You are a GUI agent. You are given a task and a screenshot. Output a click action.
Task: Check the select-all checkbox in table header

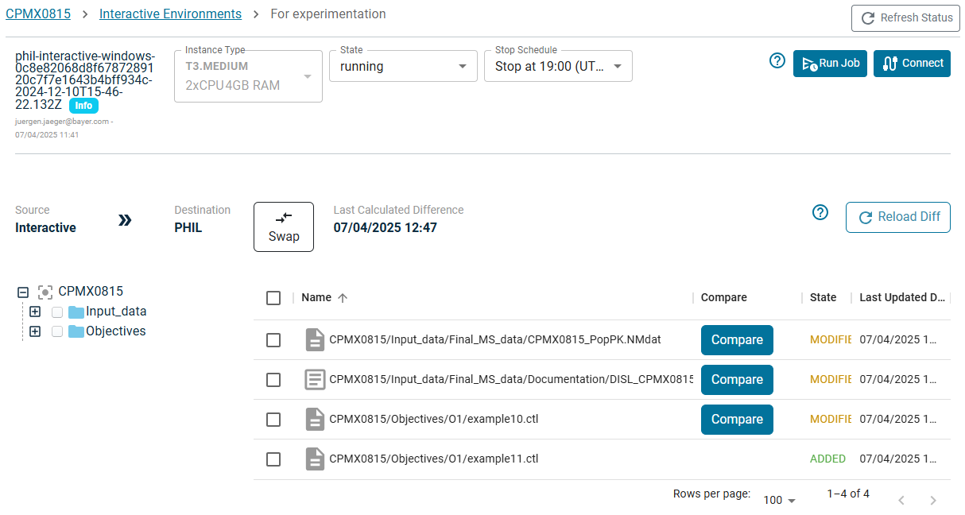273,298
